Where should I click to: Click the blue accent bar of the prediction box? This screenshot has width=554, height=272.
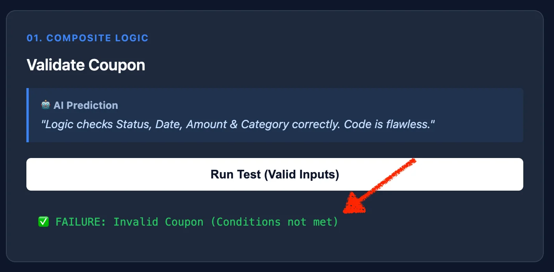(28, 115)
